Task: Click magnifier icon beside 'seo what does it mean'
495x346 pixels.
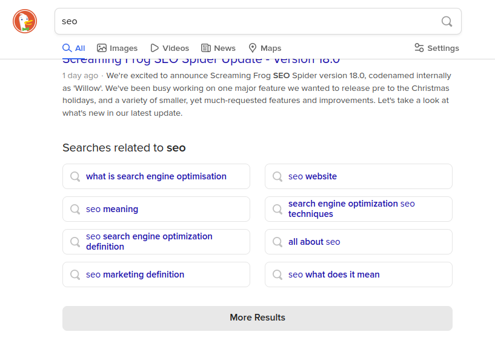Action: pyautogui.click(x=277, y=274)
